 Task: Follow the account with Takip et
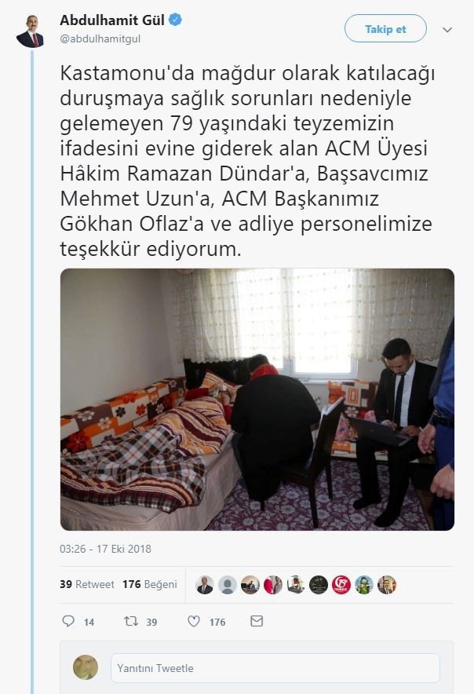tap(385, 28)
